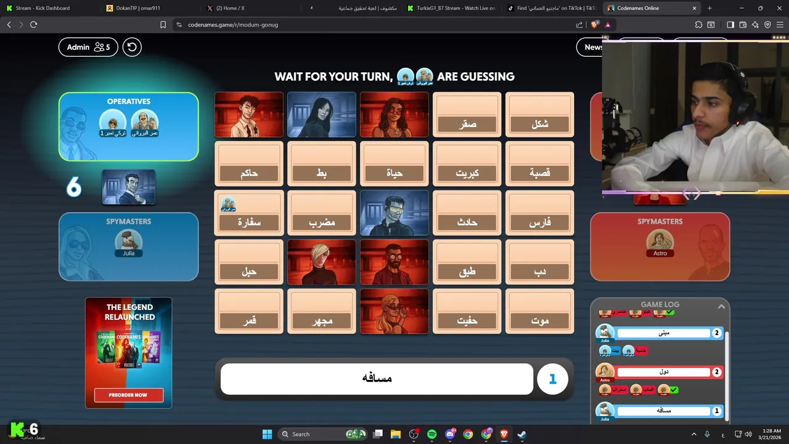Open Windows Start menu
The width and height of the screenshot is (789, 444).
tap(267, 434)
